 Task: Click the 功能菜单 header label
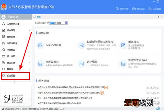[13, 17]
